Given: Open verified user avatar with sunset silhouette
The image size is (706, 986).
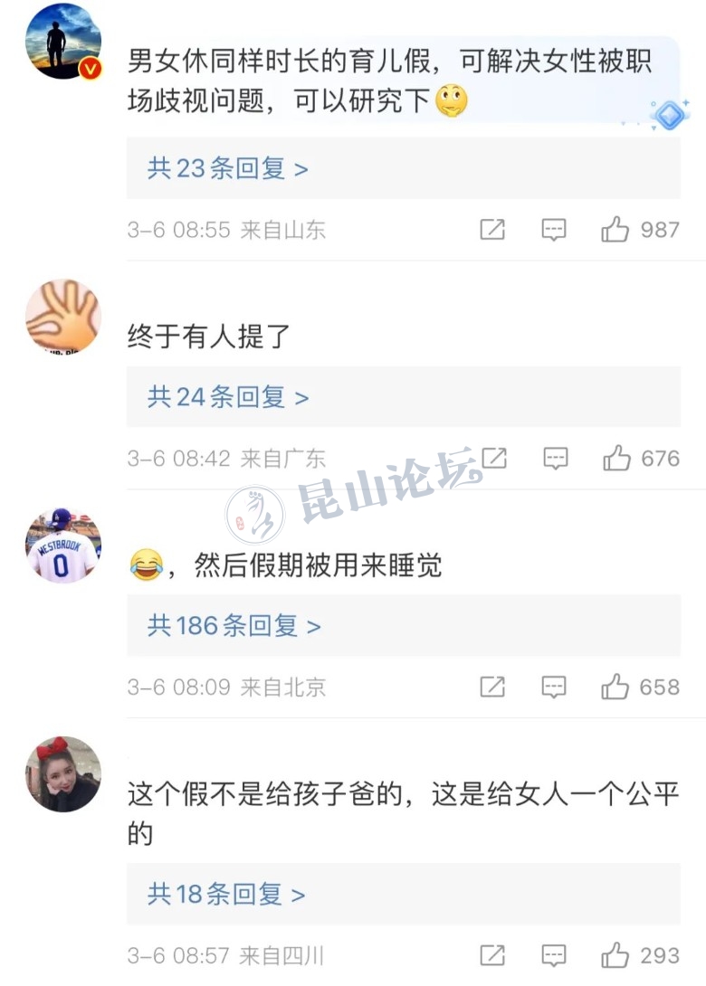Looking at the screenshot, I should click(63, 42).
